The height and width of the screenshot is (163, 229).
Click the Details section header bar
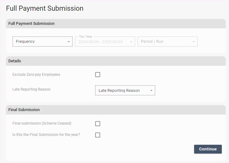pos(116,61)
